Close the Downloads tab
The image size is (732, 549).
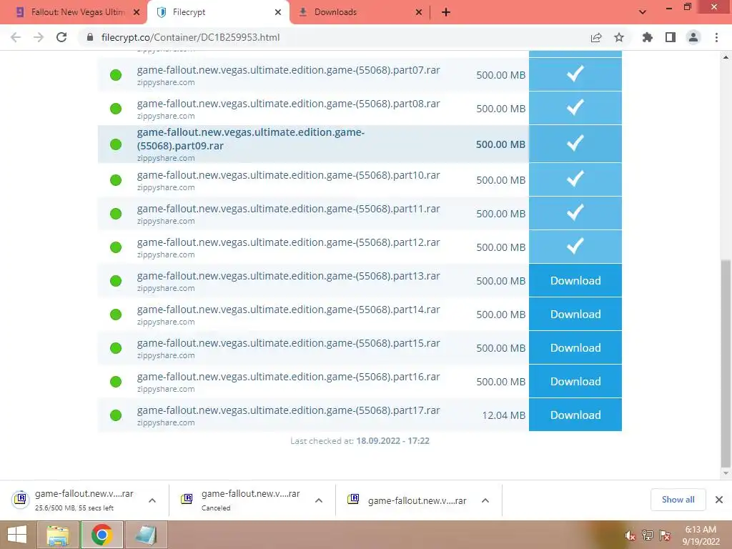pos(419,12)
